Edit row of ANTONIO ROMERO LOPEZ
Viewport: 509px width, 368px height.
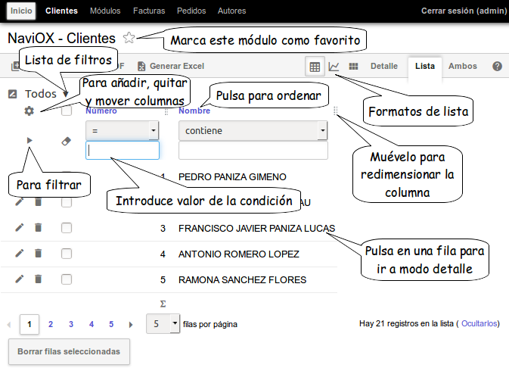[x=20, y=253]
